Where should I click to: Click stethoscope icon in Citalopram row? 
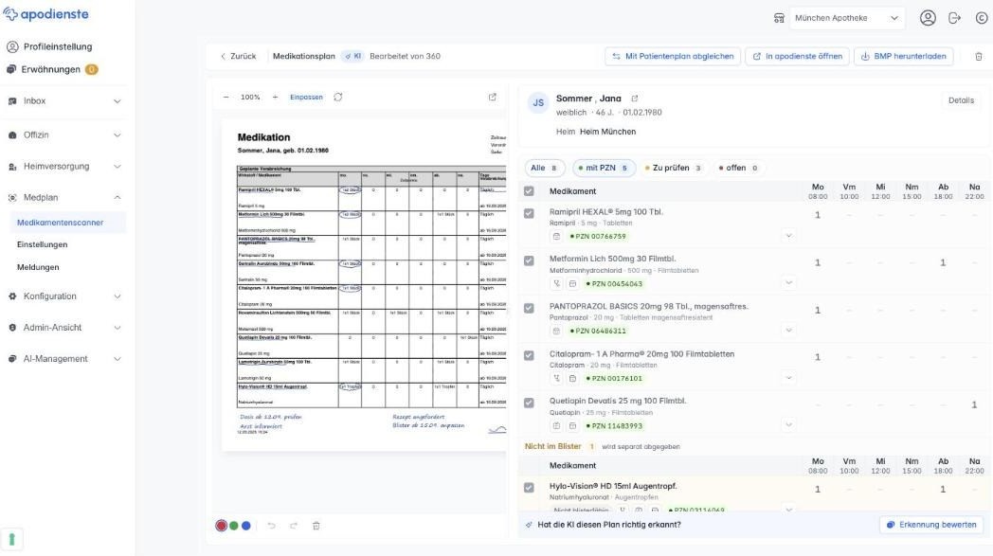tap(556, 378)
